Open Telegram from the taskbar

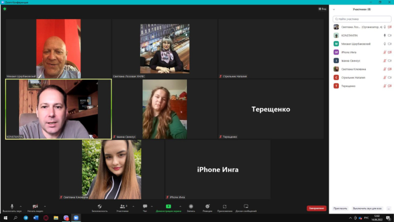[x=26, y=217]
